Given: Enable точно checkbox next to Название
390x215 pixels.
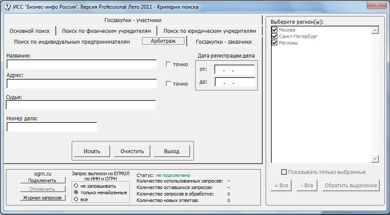Looking at the screenshot, I should click(x=169, y=64).
